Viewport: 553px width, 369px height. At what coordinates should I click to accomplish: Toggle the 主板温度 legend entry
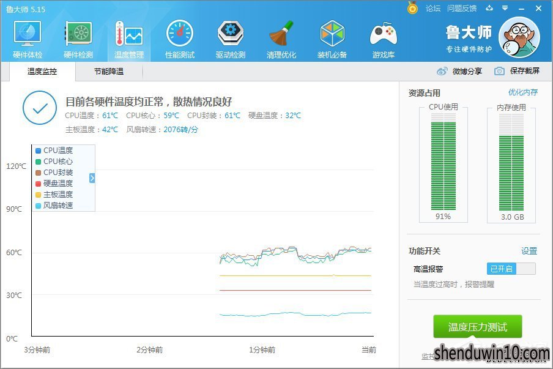54,195
